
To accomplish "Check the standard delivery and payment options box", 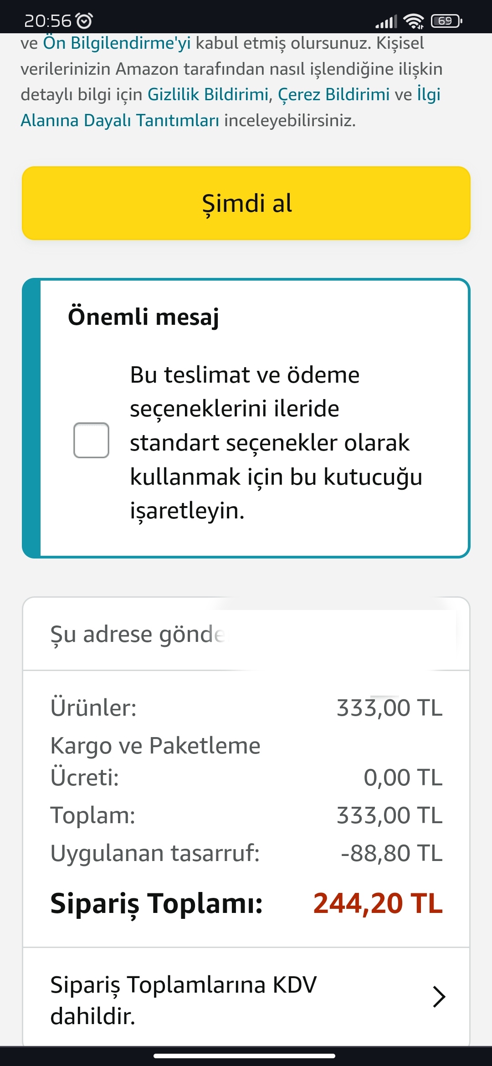I will tap(91, 440).
